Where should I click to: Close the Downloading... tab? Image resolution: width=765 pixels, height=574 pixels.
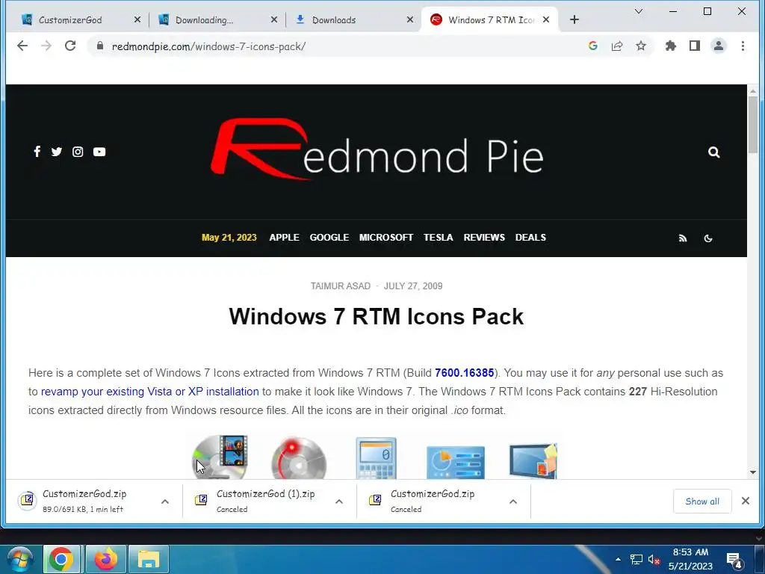[273, 20]
